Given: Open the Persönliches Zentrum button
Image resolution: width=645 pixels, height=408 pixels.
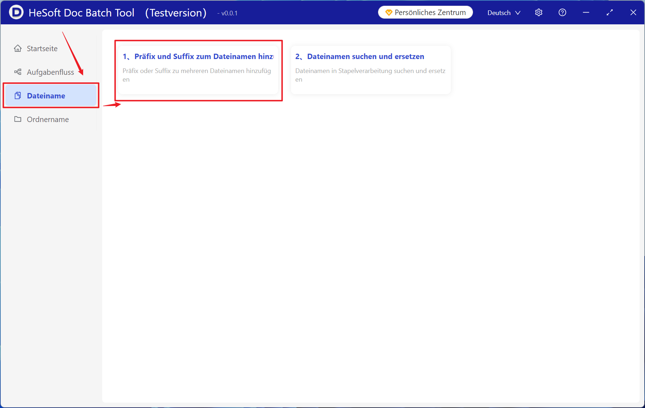Looking at the screenshot, I should [425, 13].
